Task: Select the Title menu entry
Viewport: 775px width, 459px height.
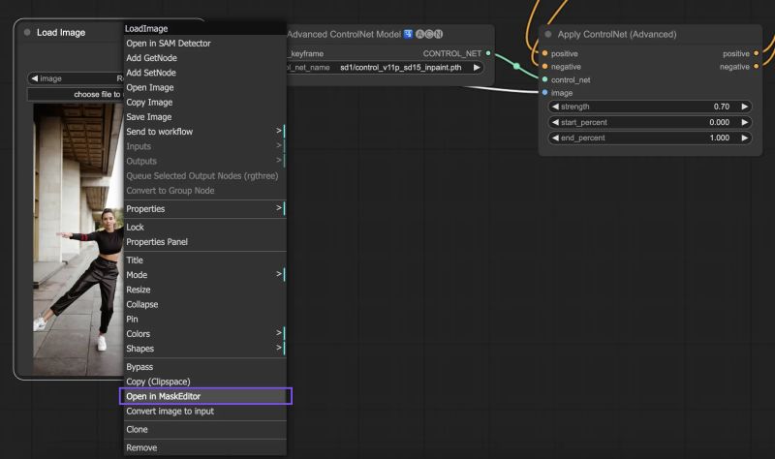Action: pos(204,260)
